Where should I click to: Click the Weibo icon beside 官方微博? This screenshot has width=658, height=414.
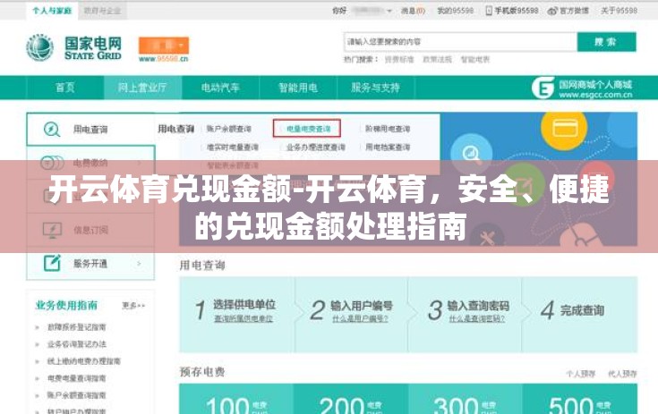click(x=552, y=11)
